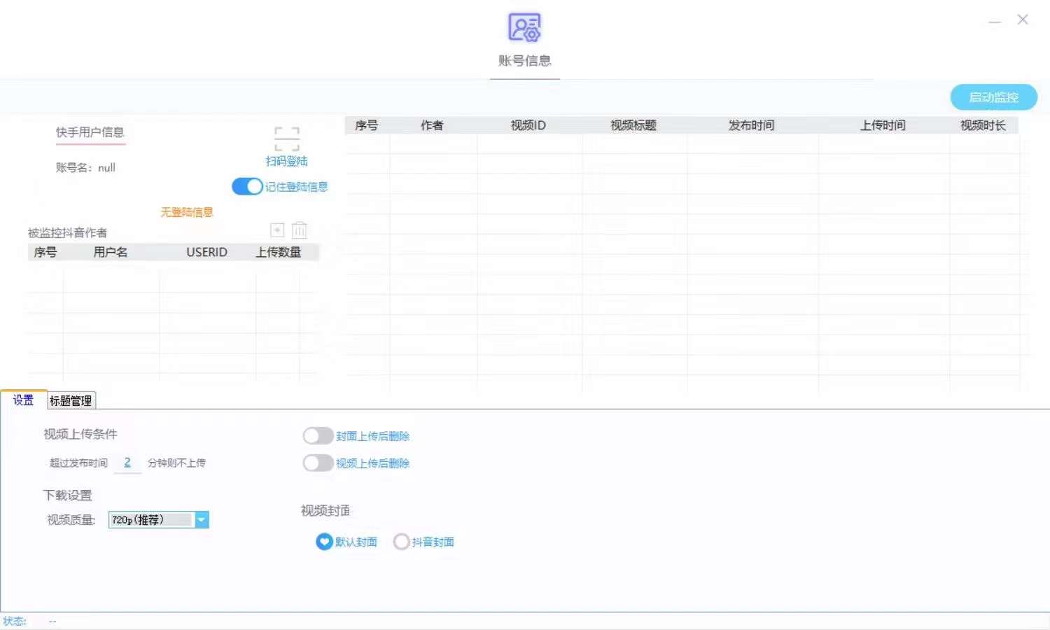Close the application window

click(x=1023, y=20)
